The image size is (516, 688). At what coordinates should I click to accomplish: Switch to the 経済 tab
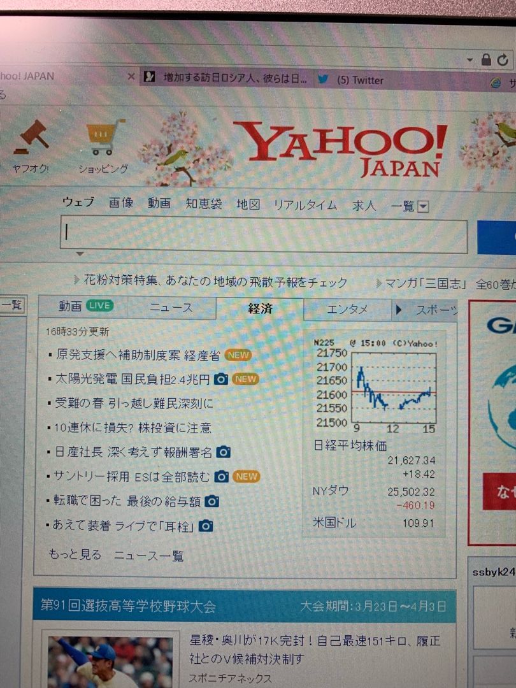click(260, 308)
